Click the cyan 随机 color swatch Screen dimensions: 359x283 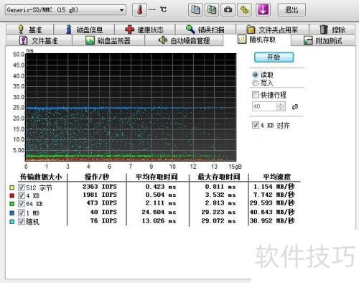tap(11, 221)
